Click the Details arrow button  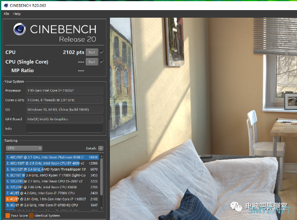coord(101,148)
